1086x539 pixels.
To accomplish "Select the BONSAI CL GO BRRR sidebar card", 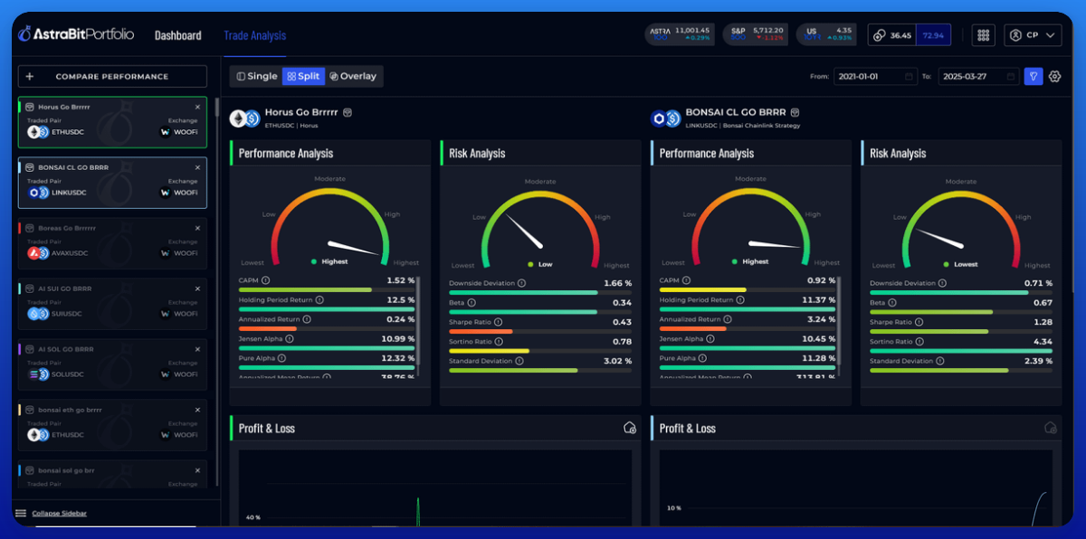I will point(112,183).
